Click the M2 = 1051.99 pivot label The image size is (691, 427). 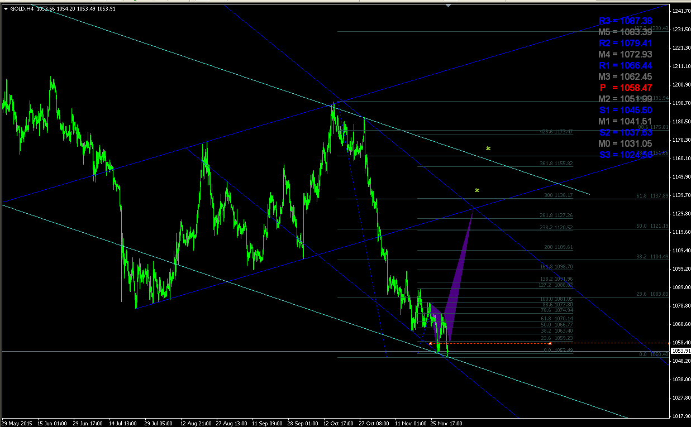coord(626,99)
